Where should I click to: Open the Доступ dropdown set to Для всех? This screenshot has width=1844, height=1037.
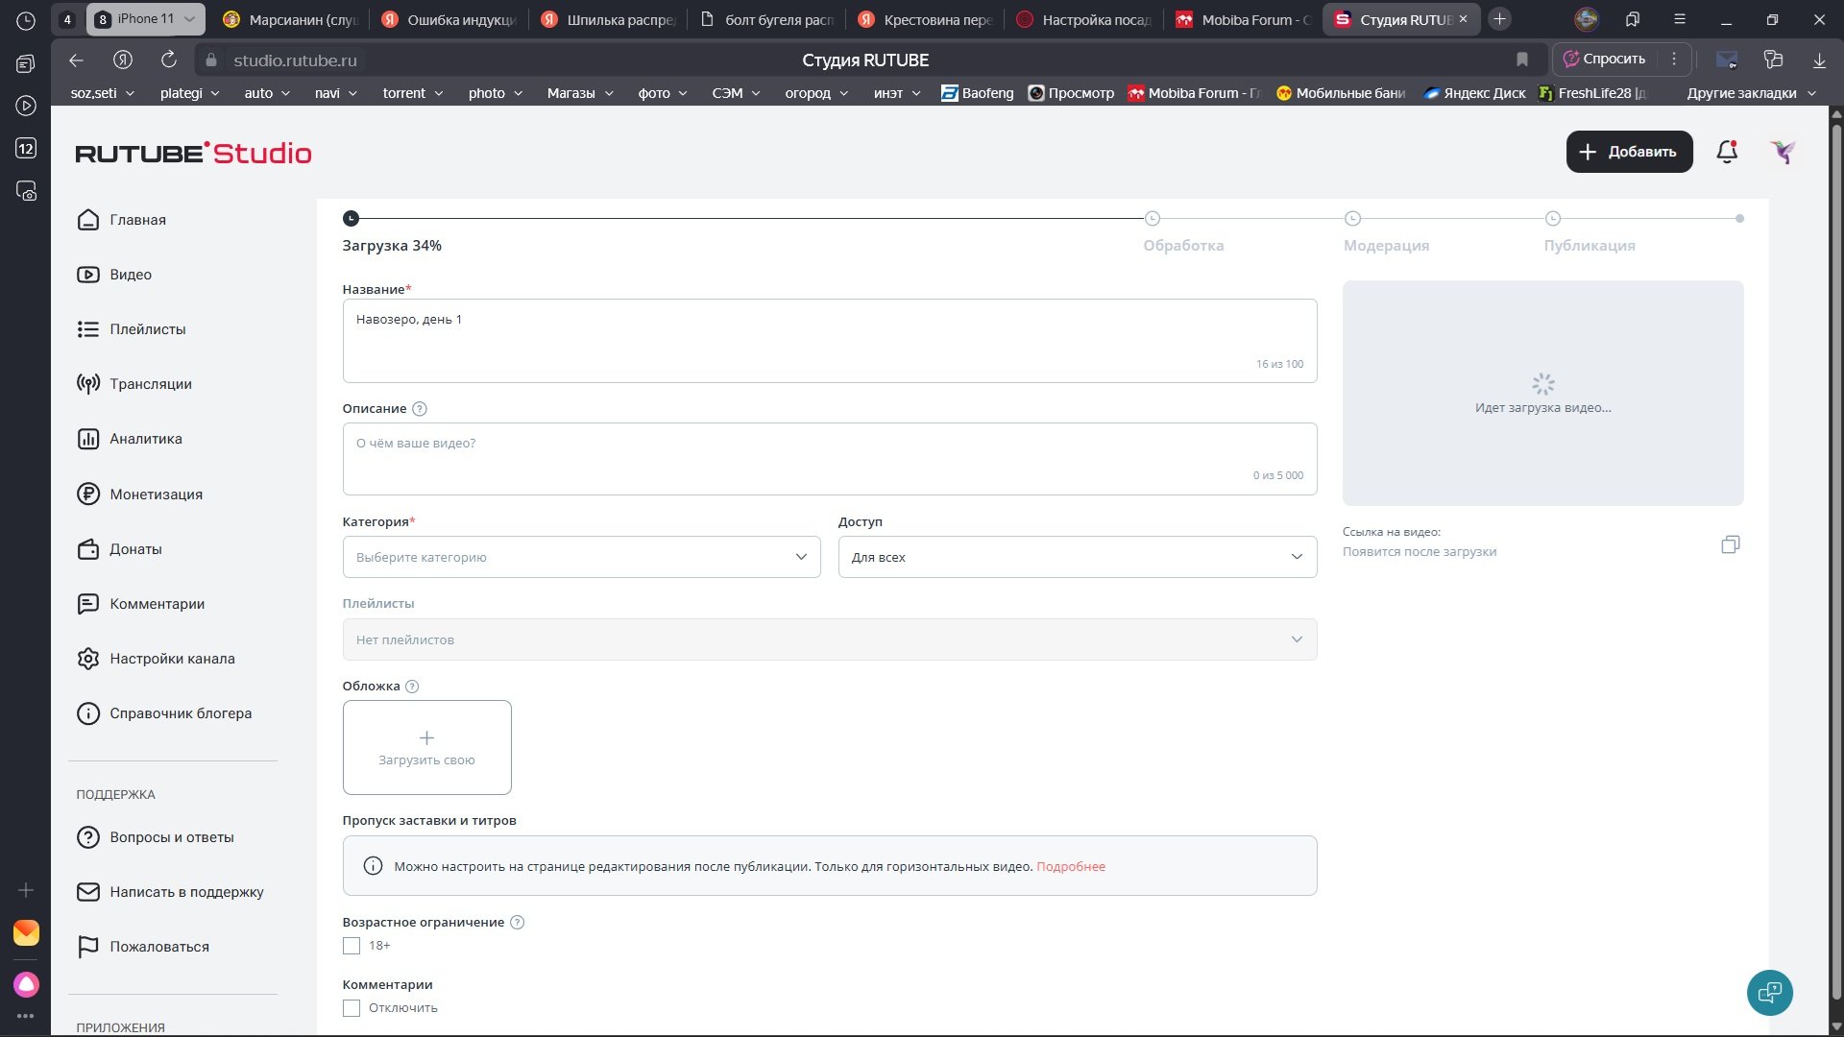[1077, 557]
